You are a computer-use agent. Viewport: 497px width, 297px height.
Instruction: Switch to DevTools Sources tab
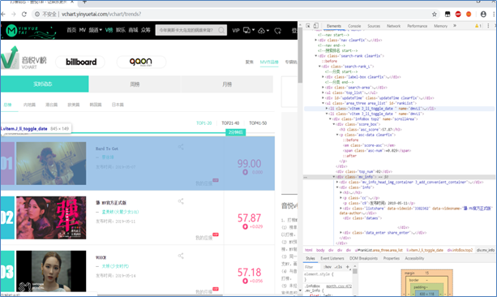374,26
